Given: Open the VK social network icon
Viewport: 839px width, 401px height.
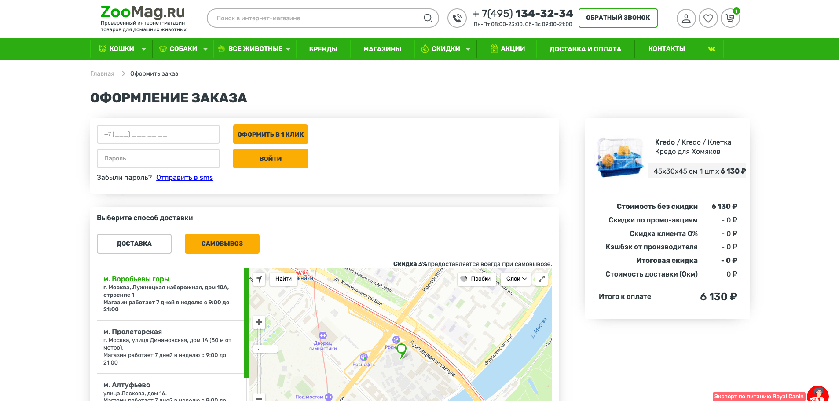Looking at the screenshot, I should 711,49.
